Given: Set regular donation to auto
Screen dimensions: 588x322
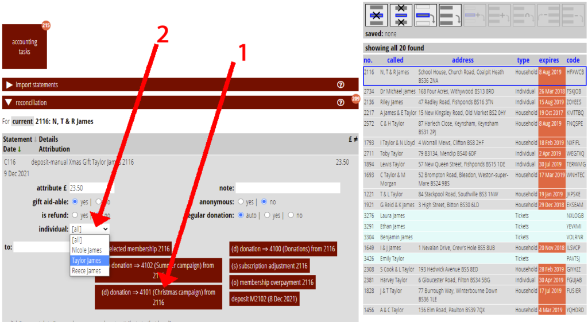Looking at the screenshot, I should click(x=241, y=215).
